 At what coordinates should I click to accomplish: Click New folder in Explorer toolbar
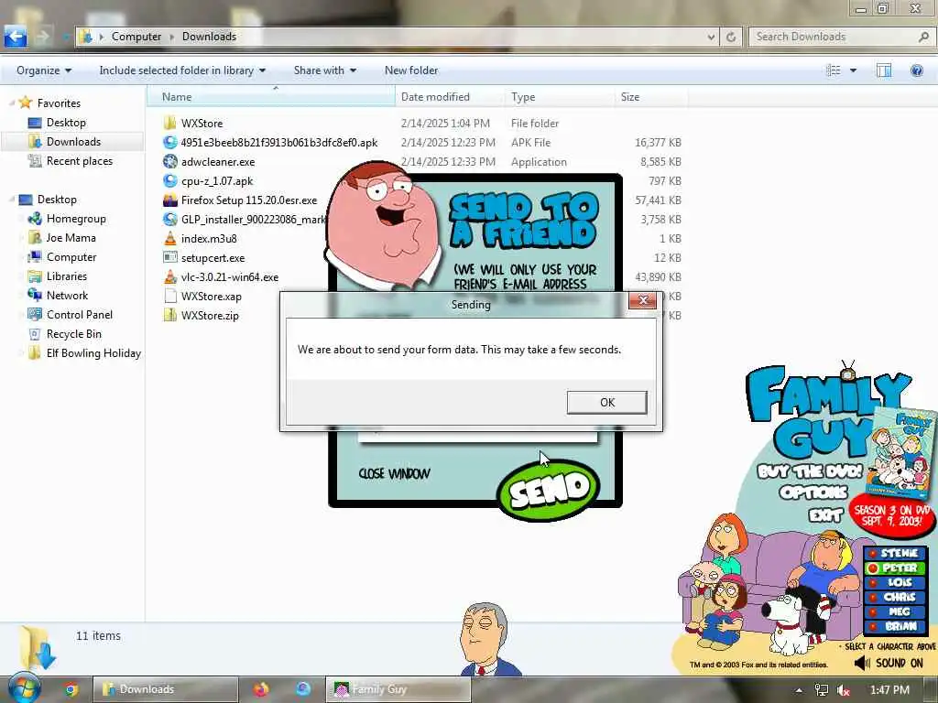tap(411, 70)
